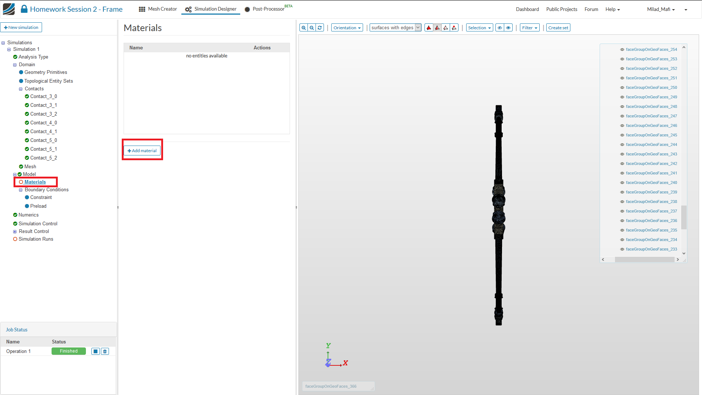Select the volume picking mode icon
The image size is (702, 395).
[x=429, y=28]
